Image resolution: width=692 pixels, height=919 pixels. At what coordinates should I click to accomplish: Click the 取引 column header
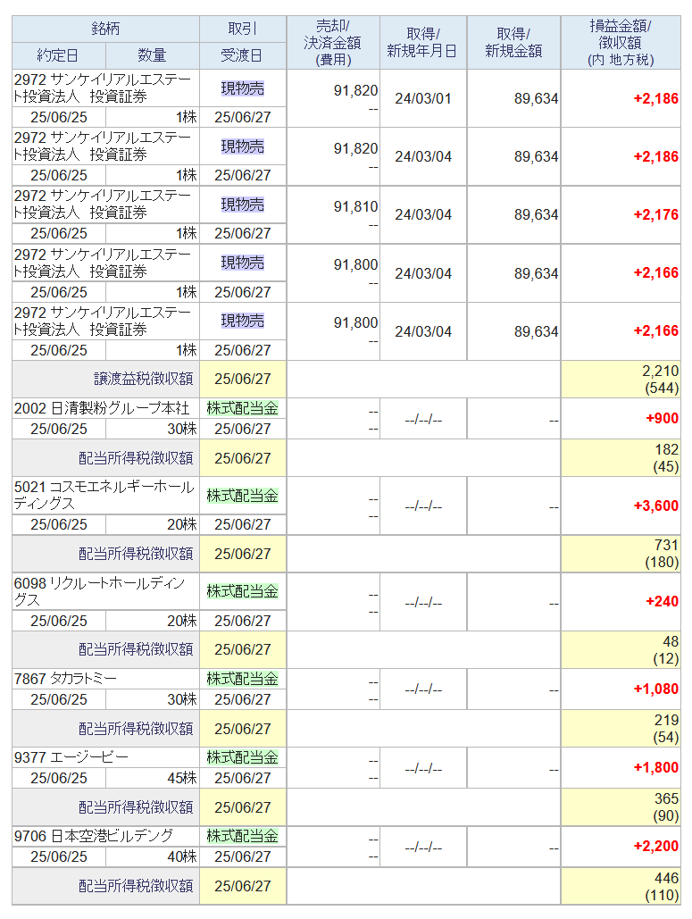[243, 29]
